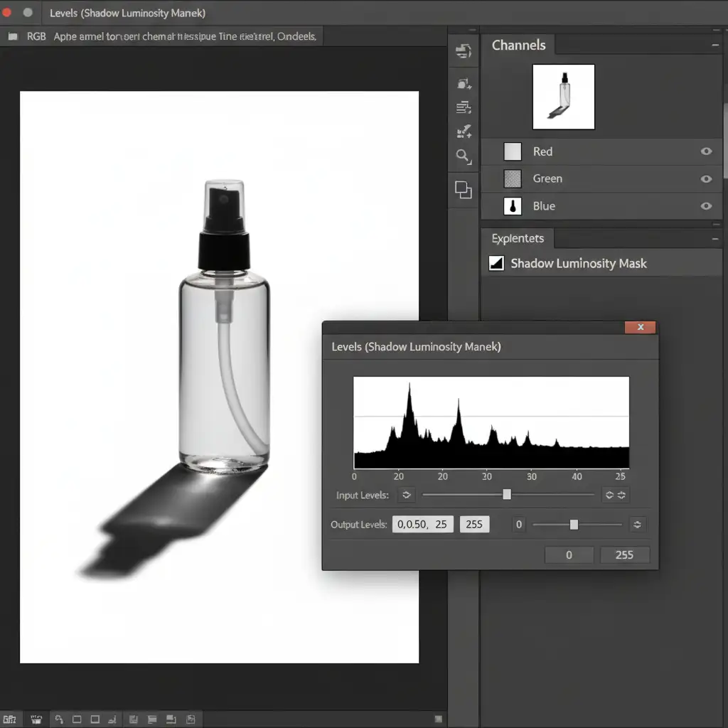Click the 255 button at dialog bottom

[x=624, y=555]
